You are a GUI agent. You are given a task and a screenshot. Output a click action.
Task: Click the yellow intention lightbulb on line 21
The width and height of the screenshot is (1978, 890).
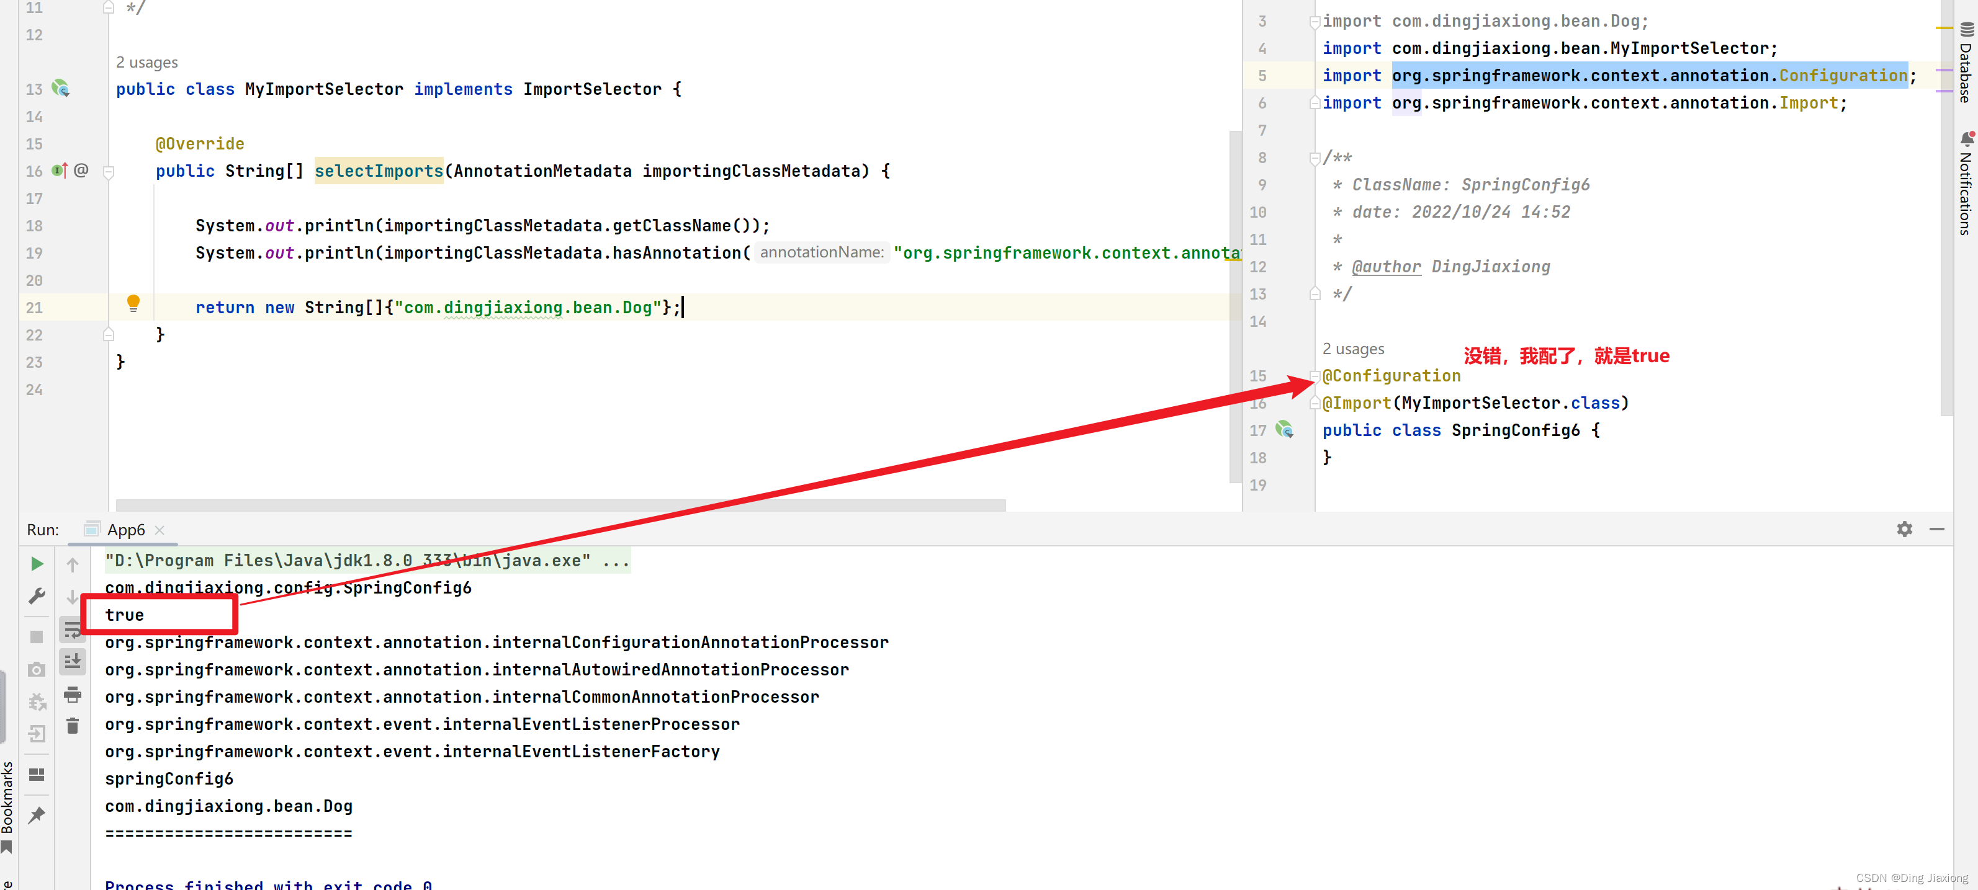[133, 303]
